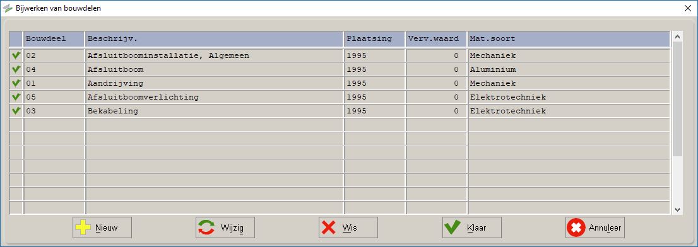Select the 'Aandrijving' description cell
The image size is (698, 247).
tap(214, 84)
